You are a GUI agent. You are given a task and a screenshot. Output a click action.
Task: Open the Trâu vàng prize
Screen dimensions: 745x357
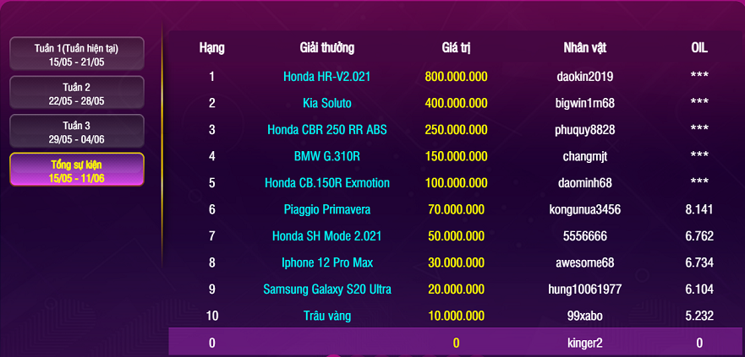coord(326,316)
